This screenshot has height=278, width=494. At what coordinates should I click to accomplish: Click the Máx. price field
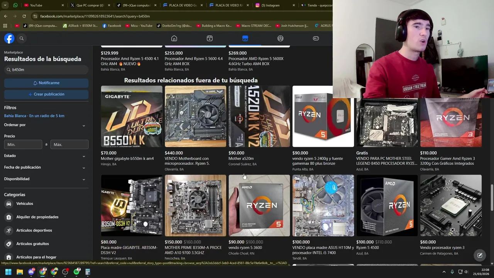pos(69,144)
